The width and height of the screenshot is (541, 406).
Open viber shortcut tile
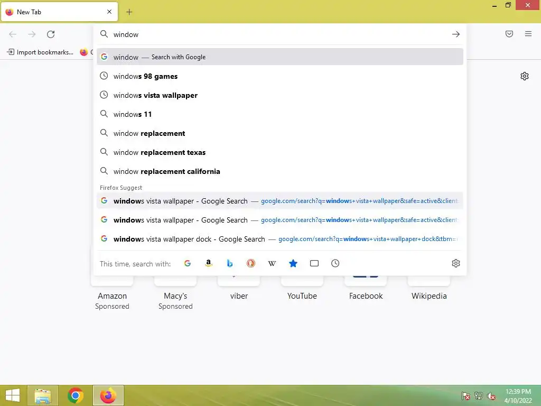click(239, 290)
